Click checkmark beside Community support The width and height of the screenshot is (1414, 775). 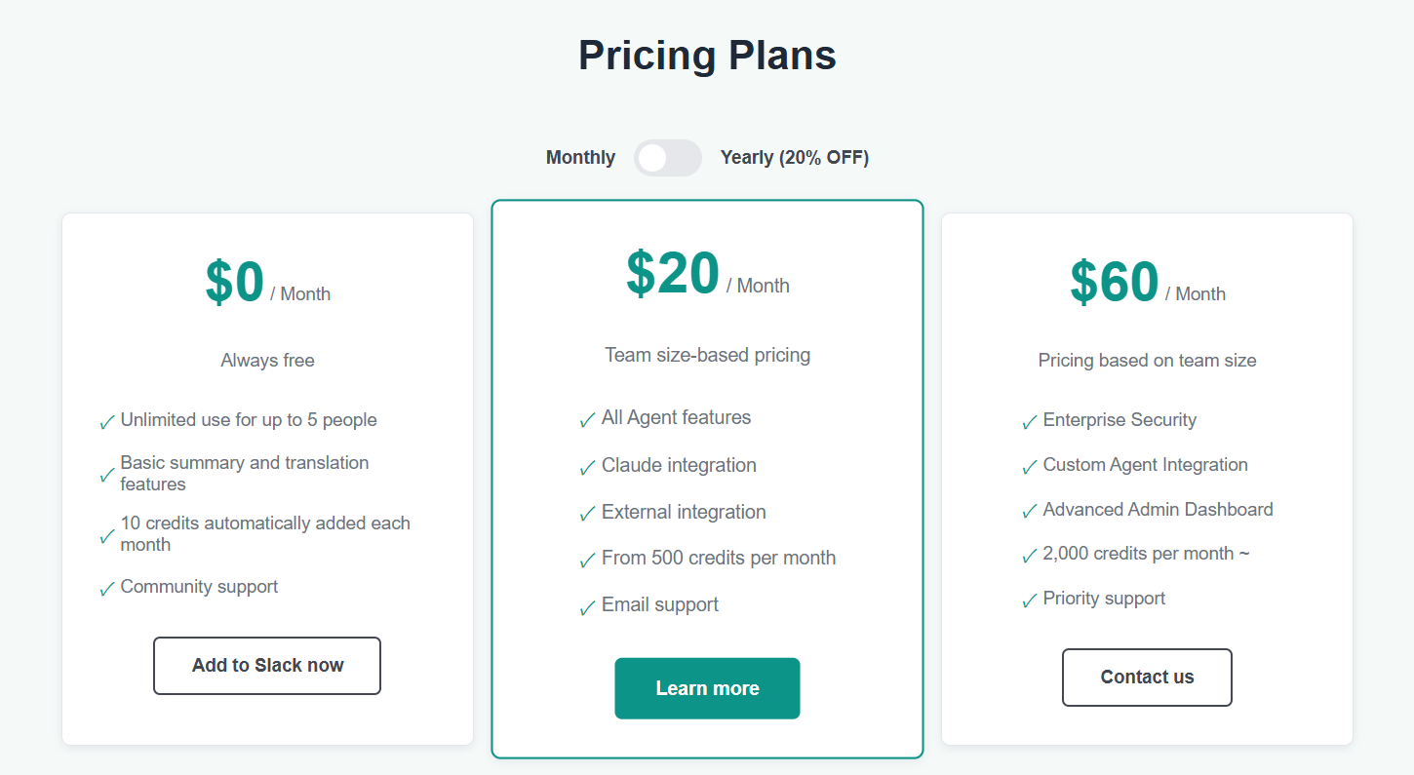pyautogui.click(x=107, y=589)
